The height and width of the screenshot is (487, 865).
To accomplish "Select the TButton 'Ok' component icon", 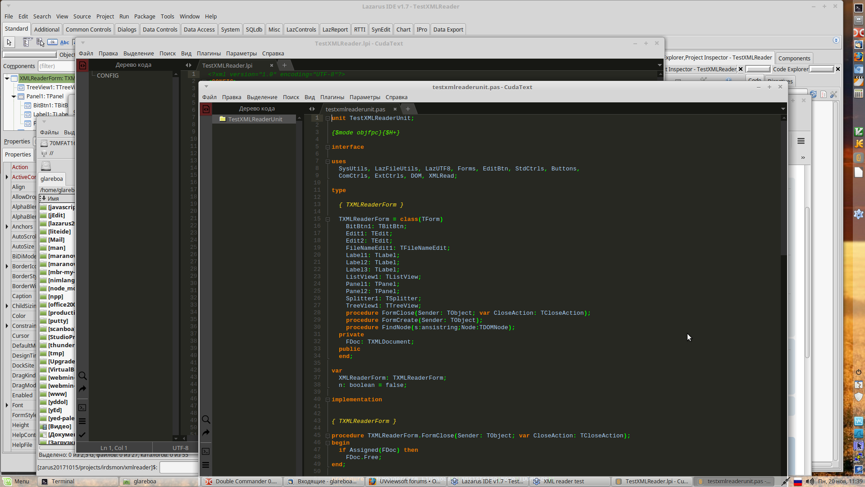I will pos(53,42).
